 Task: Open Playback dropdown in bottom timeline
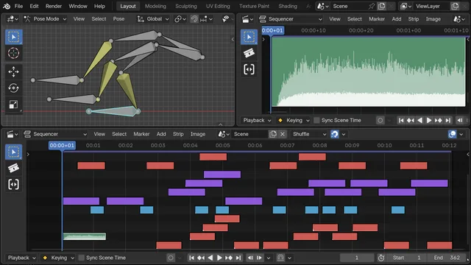coord(21,258)
